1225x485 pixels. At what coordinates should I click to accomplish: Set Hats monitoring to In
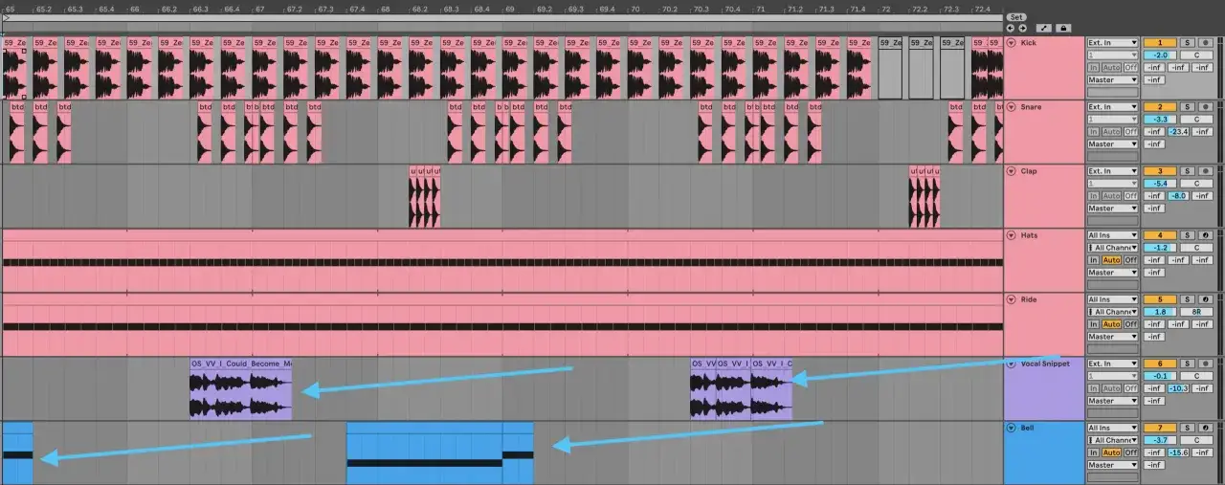tap(1093, 260)
